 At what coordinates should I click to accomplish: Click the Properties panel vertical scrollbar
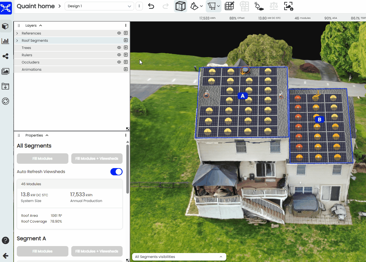point(128,168)
